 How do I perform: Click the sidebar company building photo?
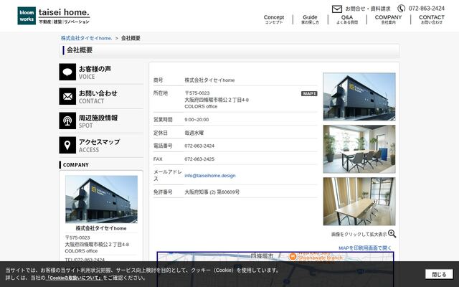[x=101, y=199]
